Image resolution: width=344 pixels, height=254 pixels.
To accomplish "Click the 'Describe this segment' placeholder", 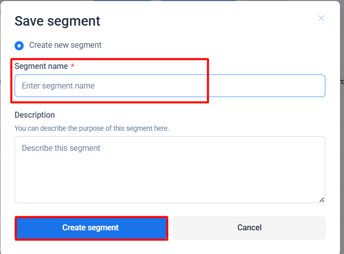I will tap(61, 148).
